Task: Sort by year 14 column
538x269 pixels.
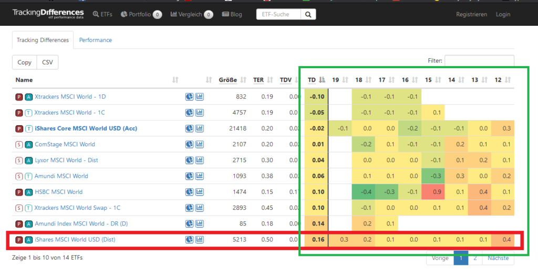Action: [x=461, y=80]
